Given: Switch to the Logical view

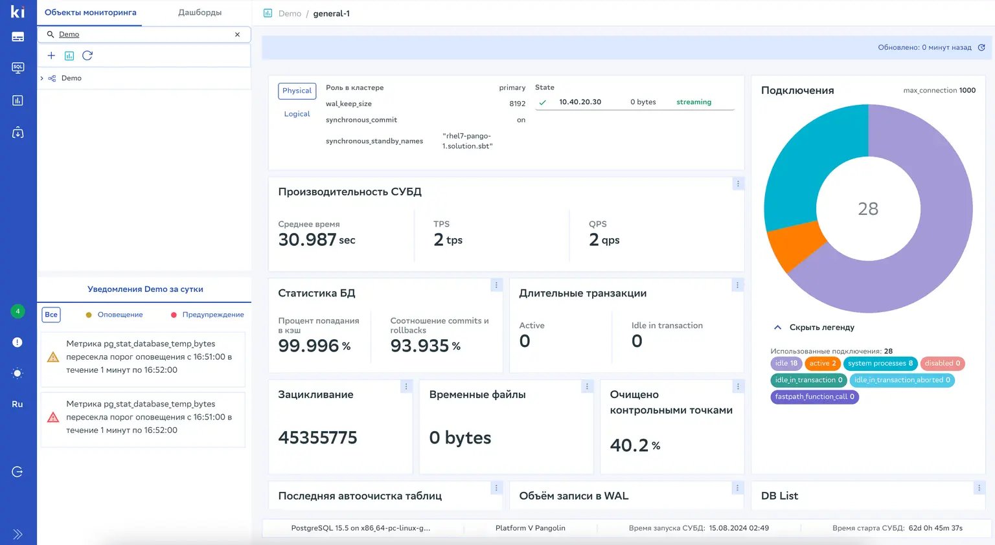Looking at the screenshot, I should [x=297, y=113].
